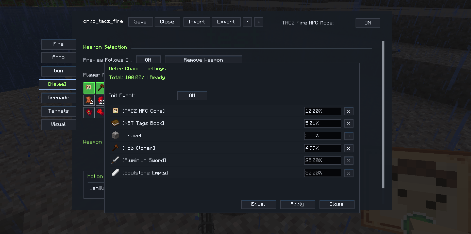Open the help question mark button
Viewport: 471px width, 234px height.
click(x=247, y=22)
